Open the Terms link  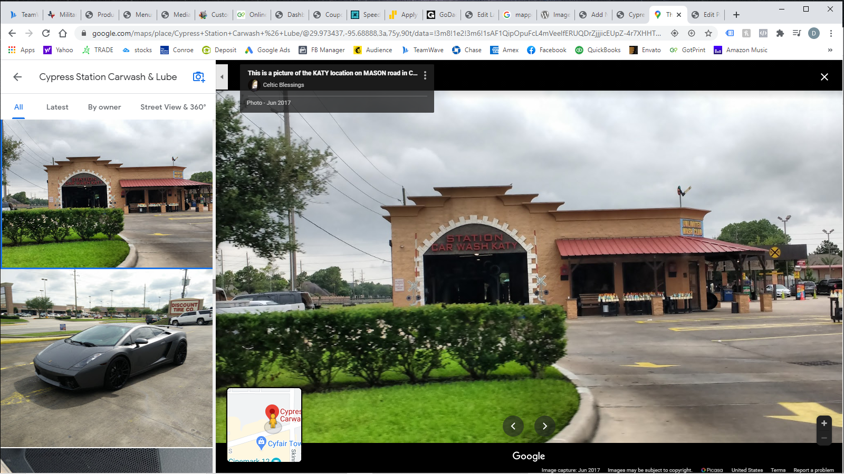[x=778, y=470]
